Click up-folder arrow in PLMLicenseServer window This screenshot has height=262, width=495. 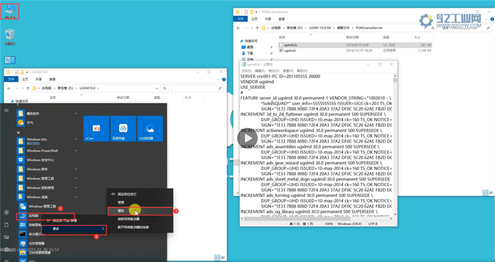click(257, 28)
